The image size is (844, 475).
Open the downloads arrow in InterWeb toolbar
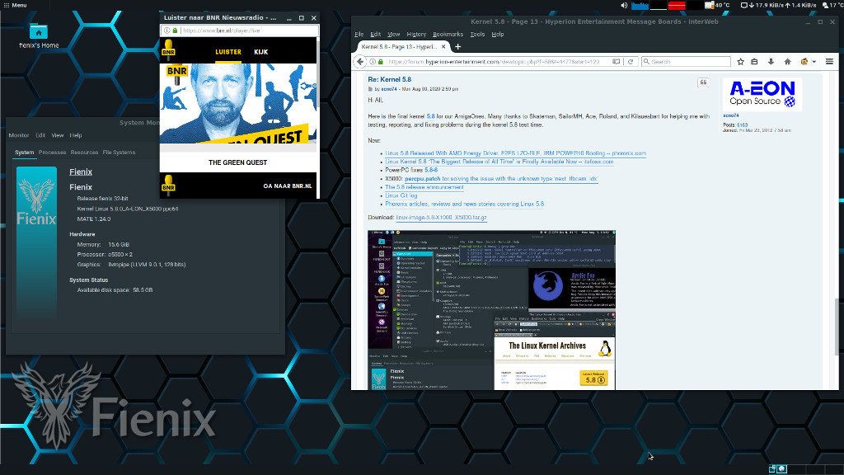pos(771,61)
